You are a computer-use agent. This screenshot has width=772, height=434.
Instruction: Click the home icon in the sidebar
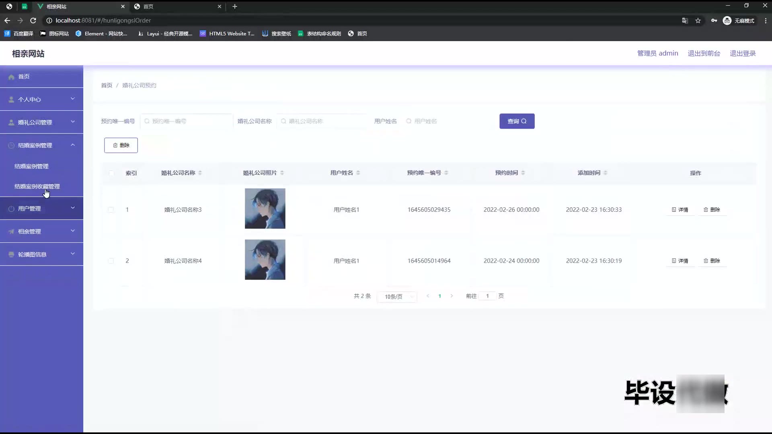[11, 77]
